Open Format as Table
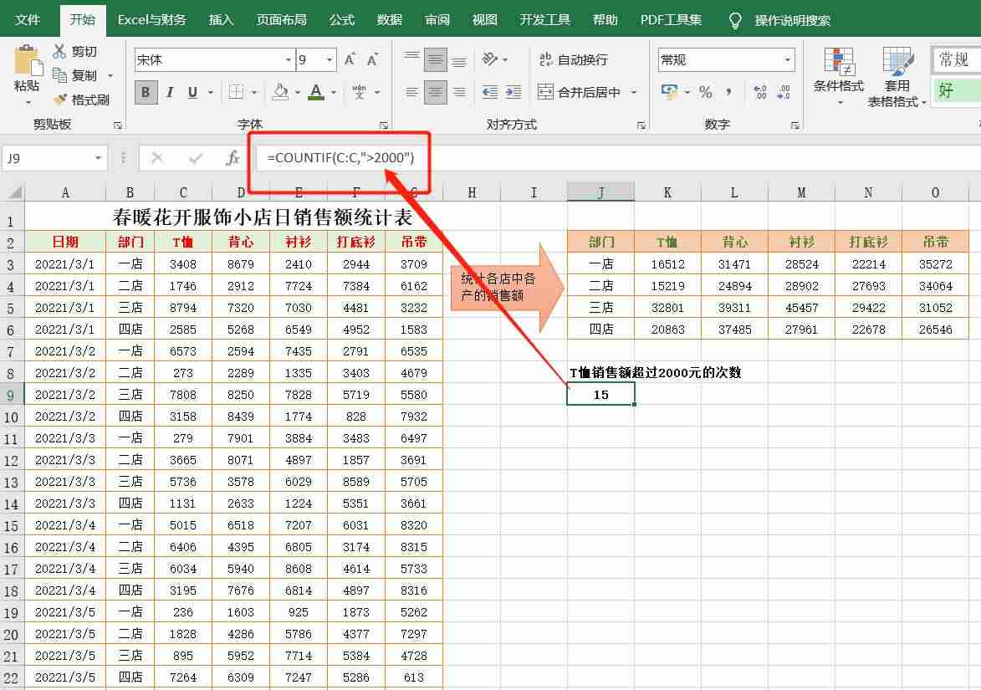 (897, 76)
